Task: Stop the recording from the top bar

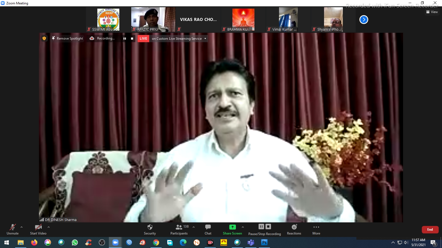Action: pos(132,39)
